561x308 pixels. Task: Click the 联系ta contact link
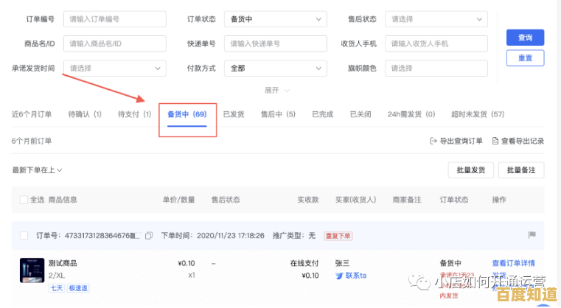click(355, 276)
